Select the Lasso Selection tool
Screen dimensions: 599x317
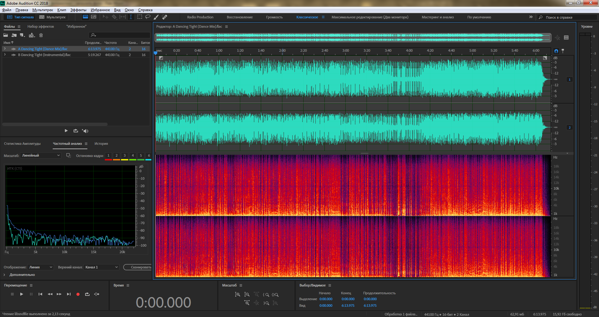[x=148, y=17]
